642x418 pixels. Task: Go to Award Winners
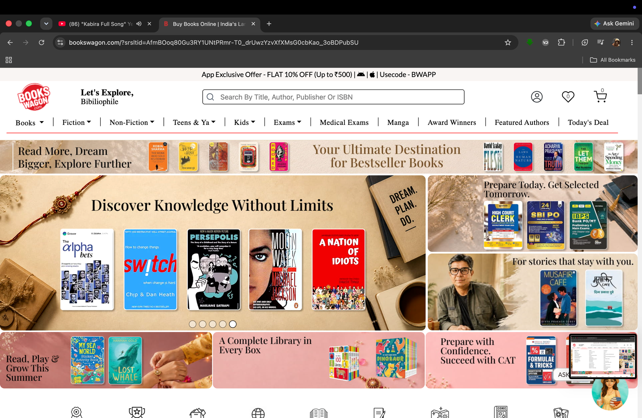(x=452, y=122)
